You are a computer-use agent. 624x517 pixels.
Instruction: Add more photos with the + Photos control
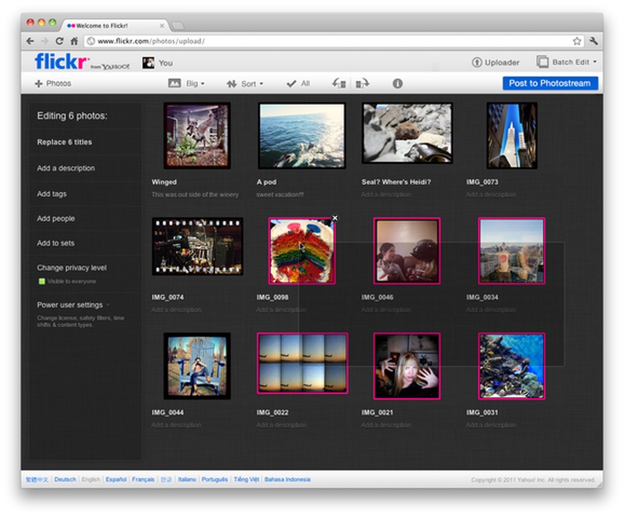coord(53,83)
